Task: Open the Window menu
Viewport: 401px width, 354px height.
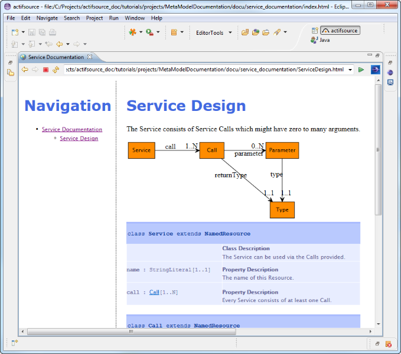Action: [135, 18]
